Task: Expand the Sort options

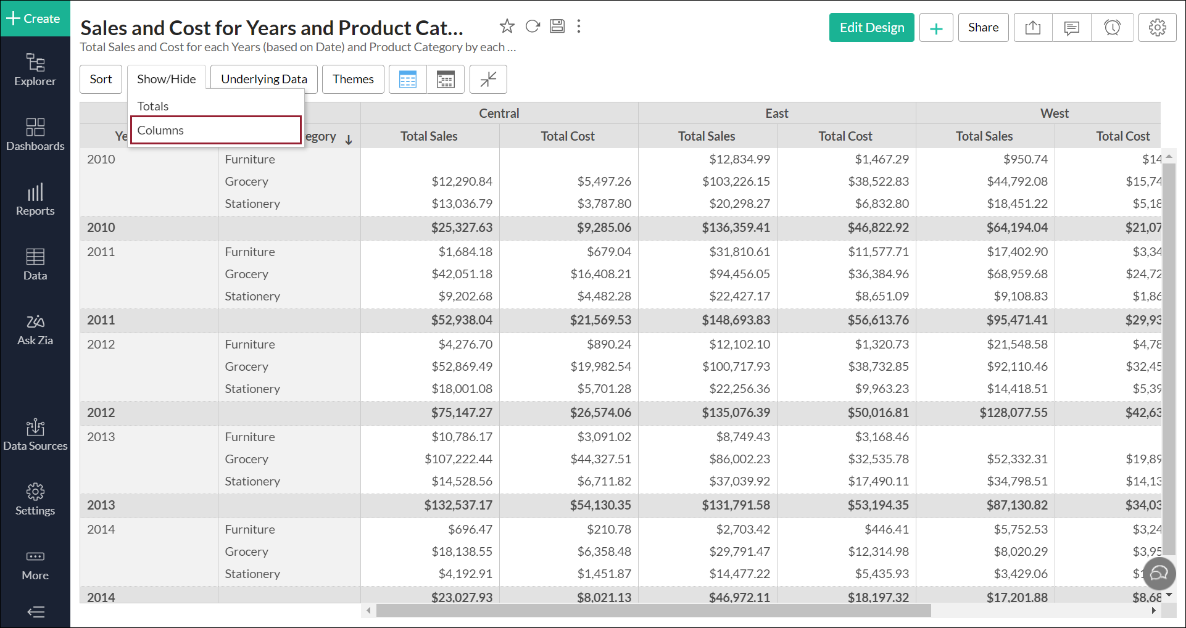Action: click(x=101, y=79)
